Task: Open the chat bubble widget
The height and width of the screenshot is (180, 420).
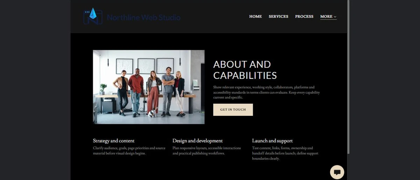Action: [337, 172]
